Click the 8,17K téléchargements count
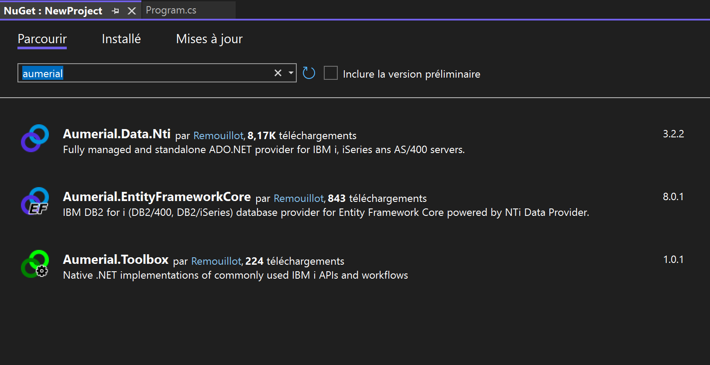Screen dimensions: 710x365 point(302,136)
